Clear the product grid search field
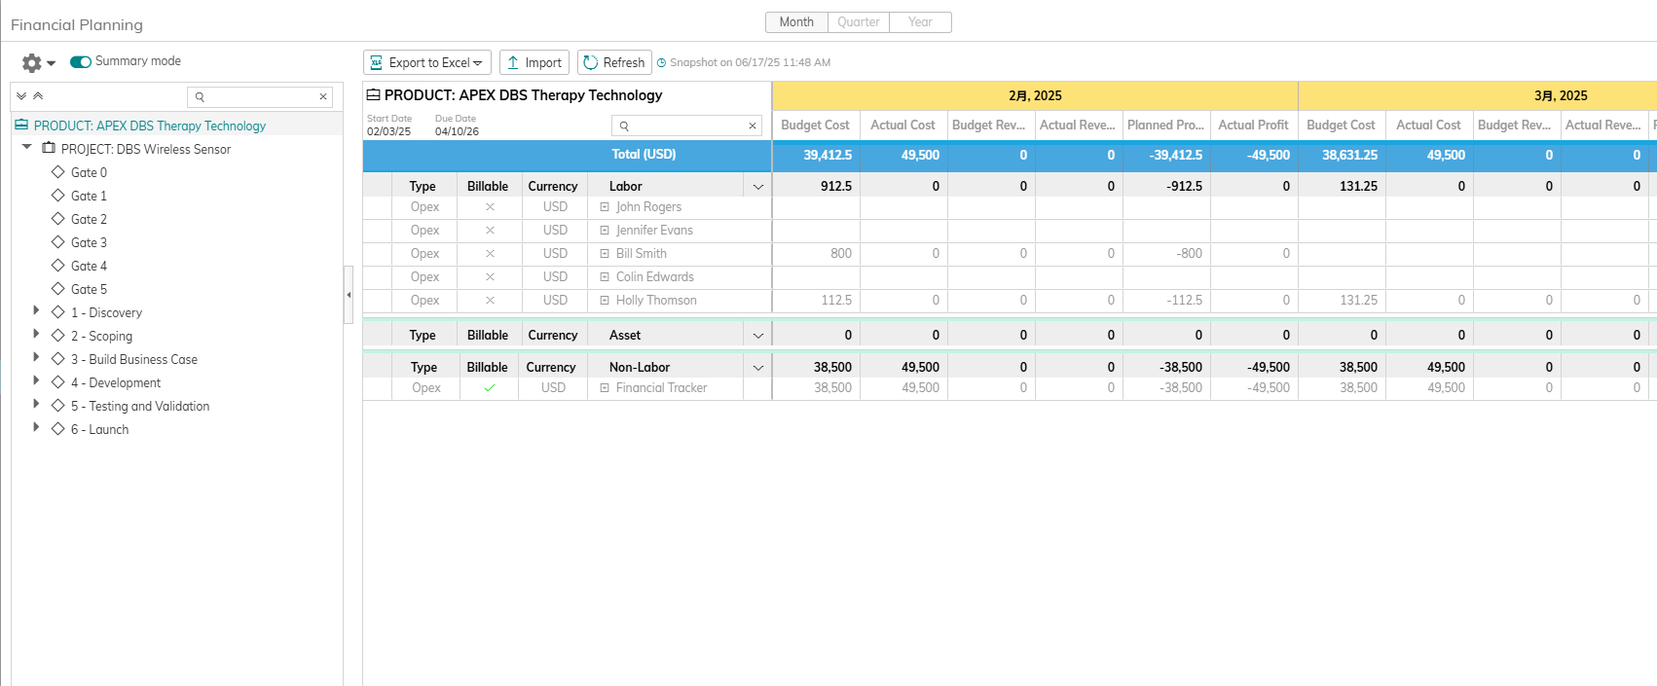This screenshot has width=1657, height=686. point(753,126)
